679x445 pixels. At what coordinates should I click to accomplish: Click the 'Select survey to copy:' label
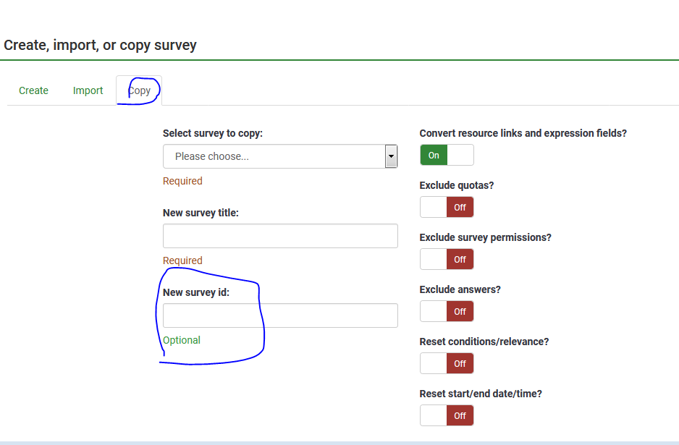tap(213, 133)
